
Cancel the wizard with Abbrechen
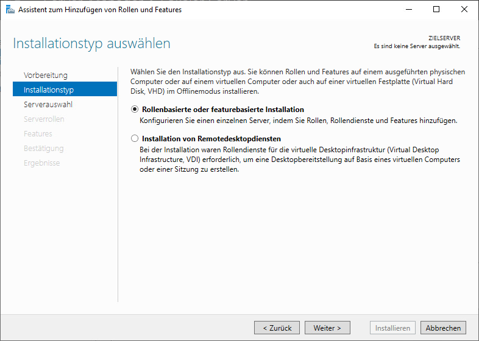click(443, 328)
